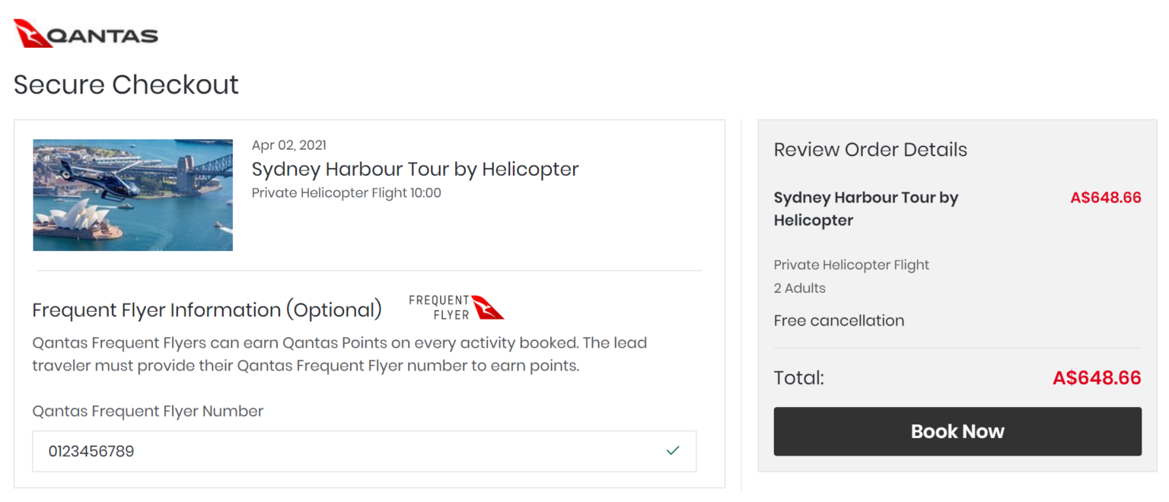
Task: Click Private Helicopter Flight in order summary
Action: click(x=851, y=265)
